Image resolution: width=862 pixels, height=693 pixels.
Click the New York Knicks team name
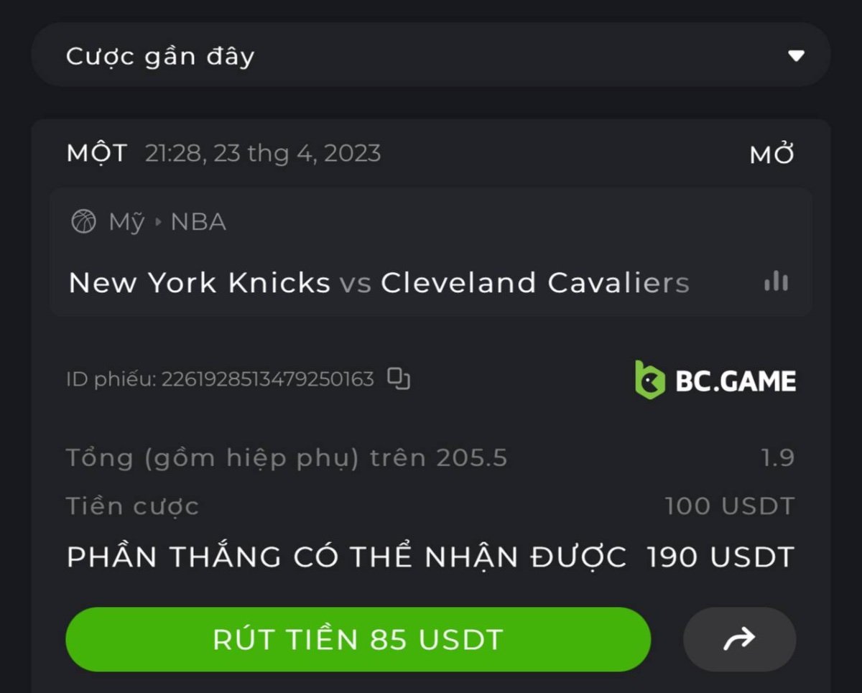(200, 283)
